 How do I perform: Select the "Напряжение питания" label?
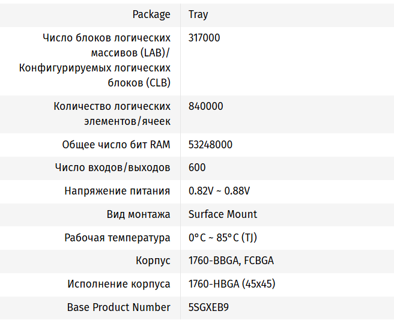pos(117,191)
